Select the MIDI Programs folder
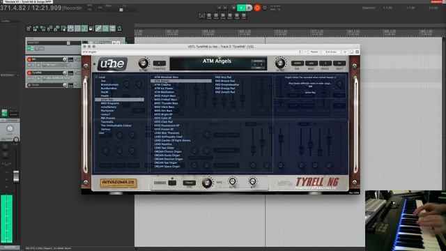The image size is (446, 251). click(110, 103)
